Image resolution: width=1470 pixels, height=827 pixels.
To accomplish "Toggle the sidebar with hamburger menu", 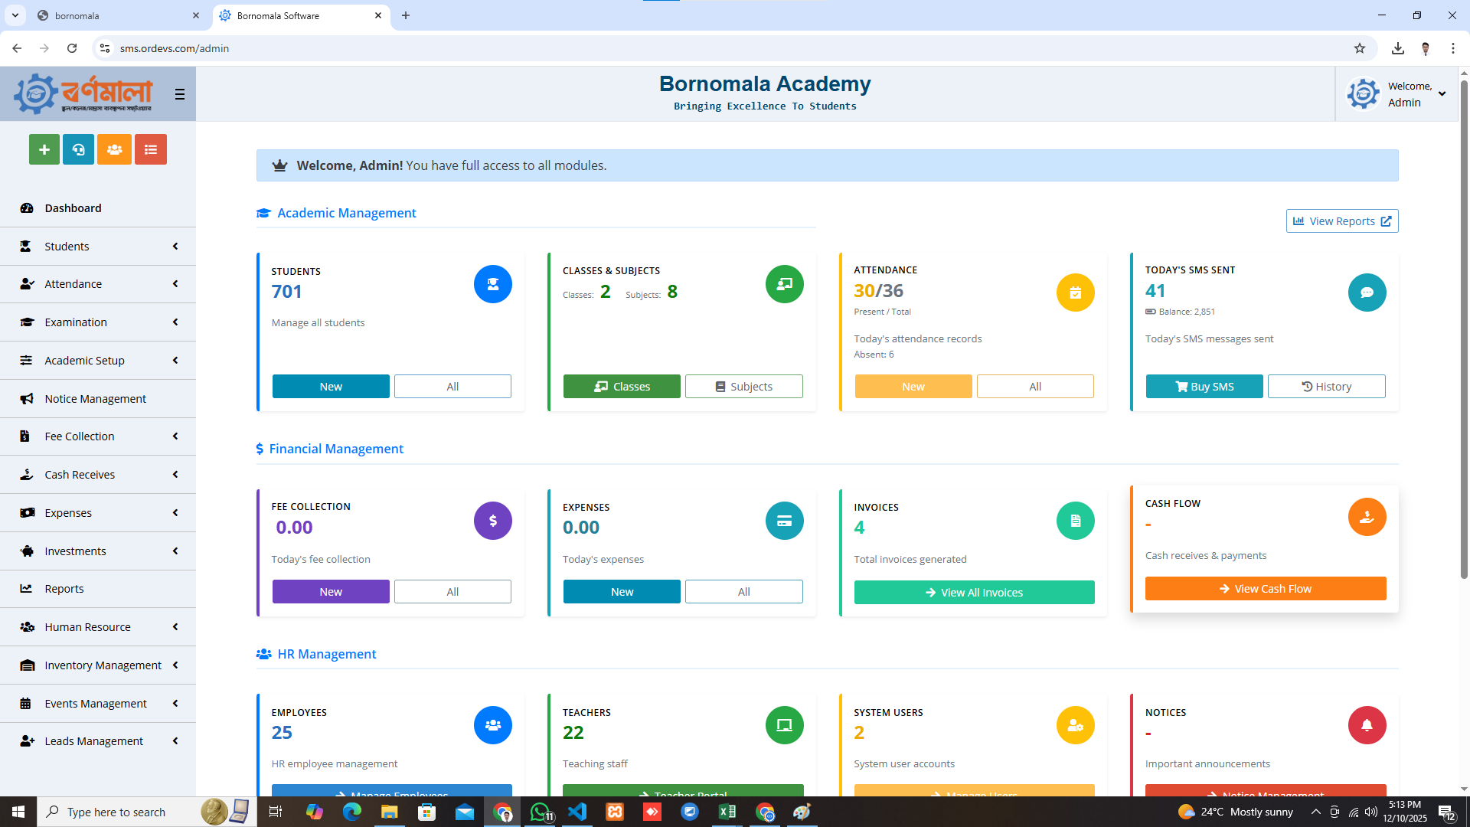I will point(180,94).
